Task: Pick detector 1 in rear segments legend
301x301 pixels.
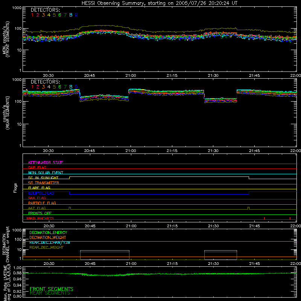Action: 32,87
